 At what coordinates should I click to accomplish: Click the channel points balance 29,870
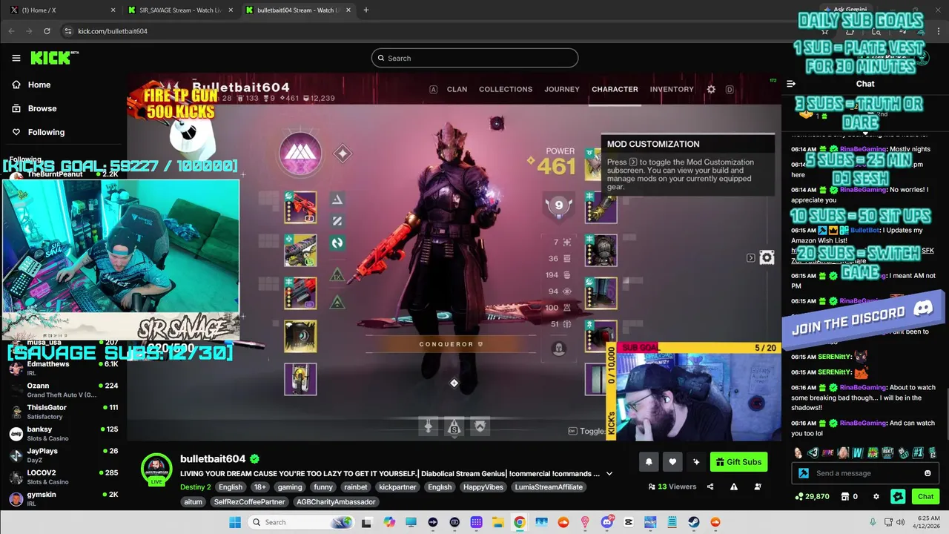pyautogui.click(x=812, y=496)
